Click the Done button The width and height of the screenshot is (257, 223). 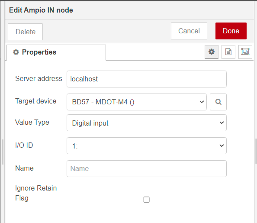coord(231,31)
